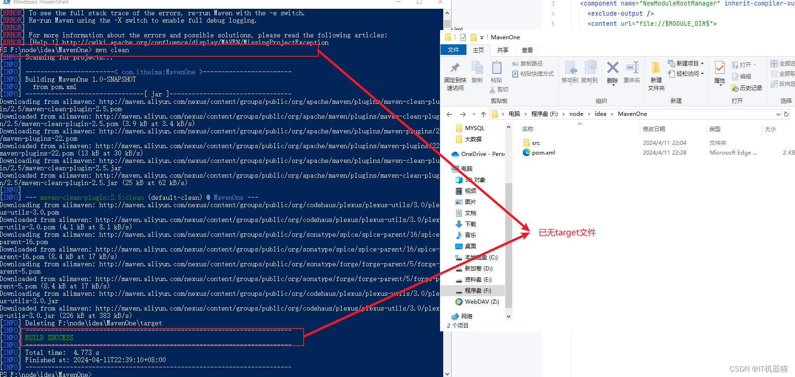The image size is (795, 377).
Task: Click the new folder quick access toolbar icon
Action: pos(473,37)
